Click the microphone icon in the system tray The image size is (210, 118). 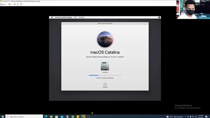[190, 117]
